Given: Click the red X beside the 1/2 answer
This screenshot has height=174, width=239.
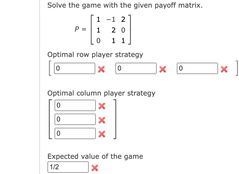Looking at the screenshot, I should [x=95, y=168].
